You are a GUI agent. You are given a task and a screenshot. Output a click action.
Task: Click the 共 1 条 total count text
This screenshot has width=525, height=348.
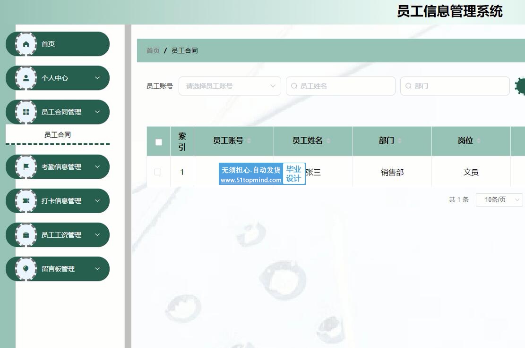pyautogui.click(x=459, y=200)
